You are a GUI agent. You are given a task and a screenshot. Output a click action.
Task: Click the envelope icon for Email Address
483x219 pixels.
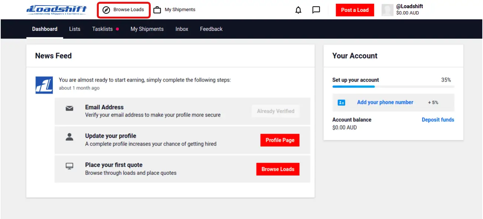click(x=69, y=108)
